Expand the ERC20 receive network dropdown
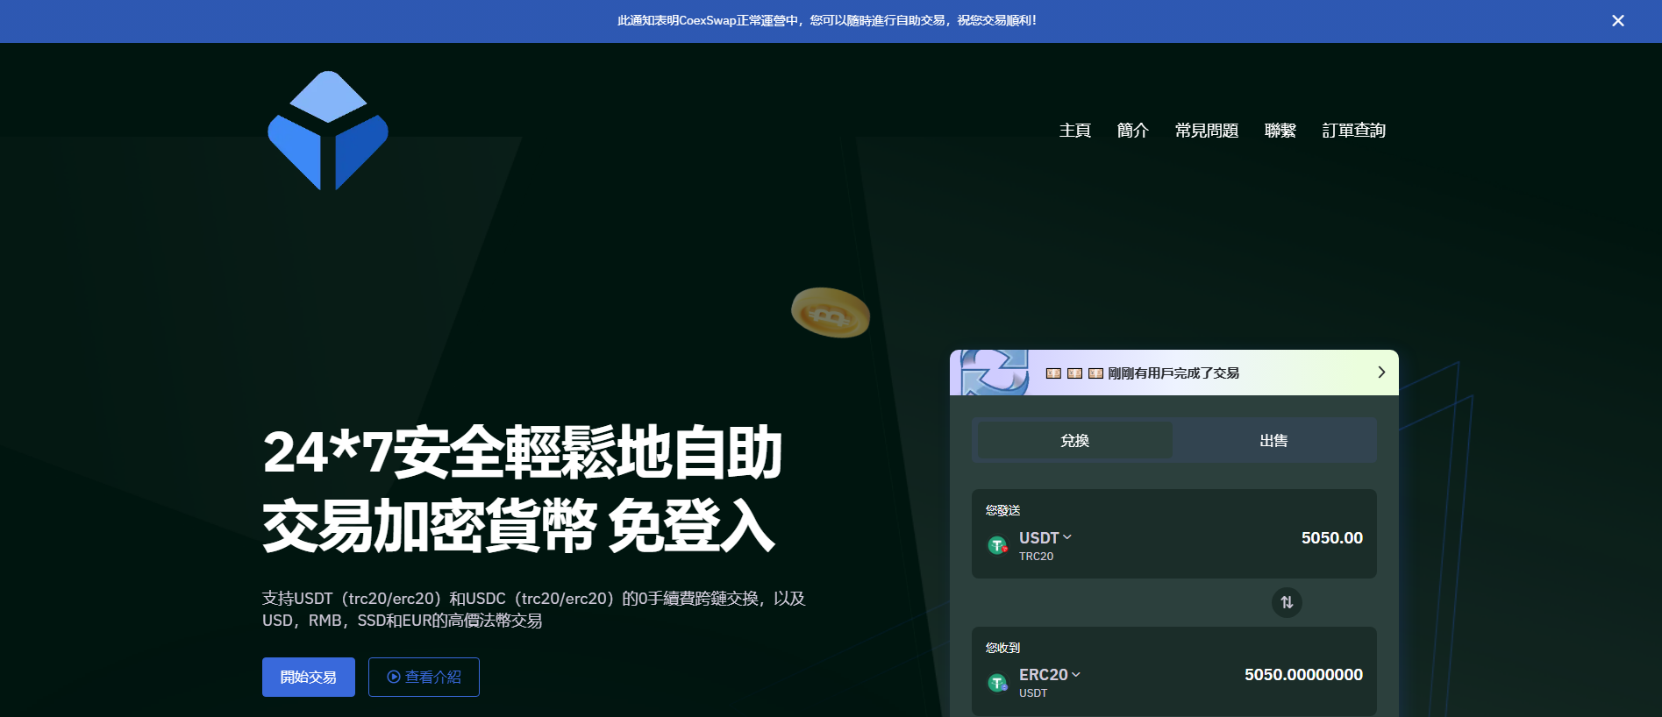 pos(1050,674)
